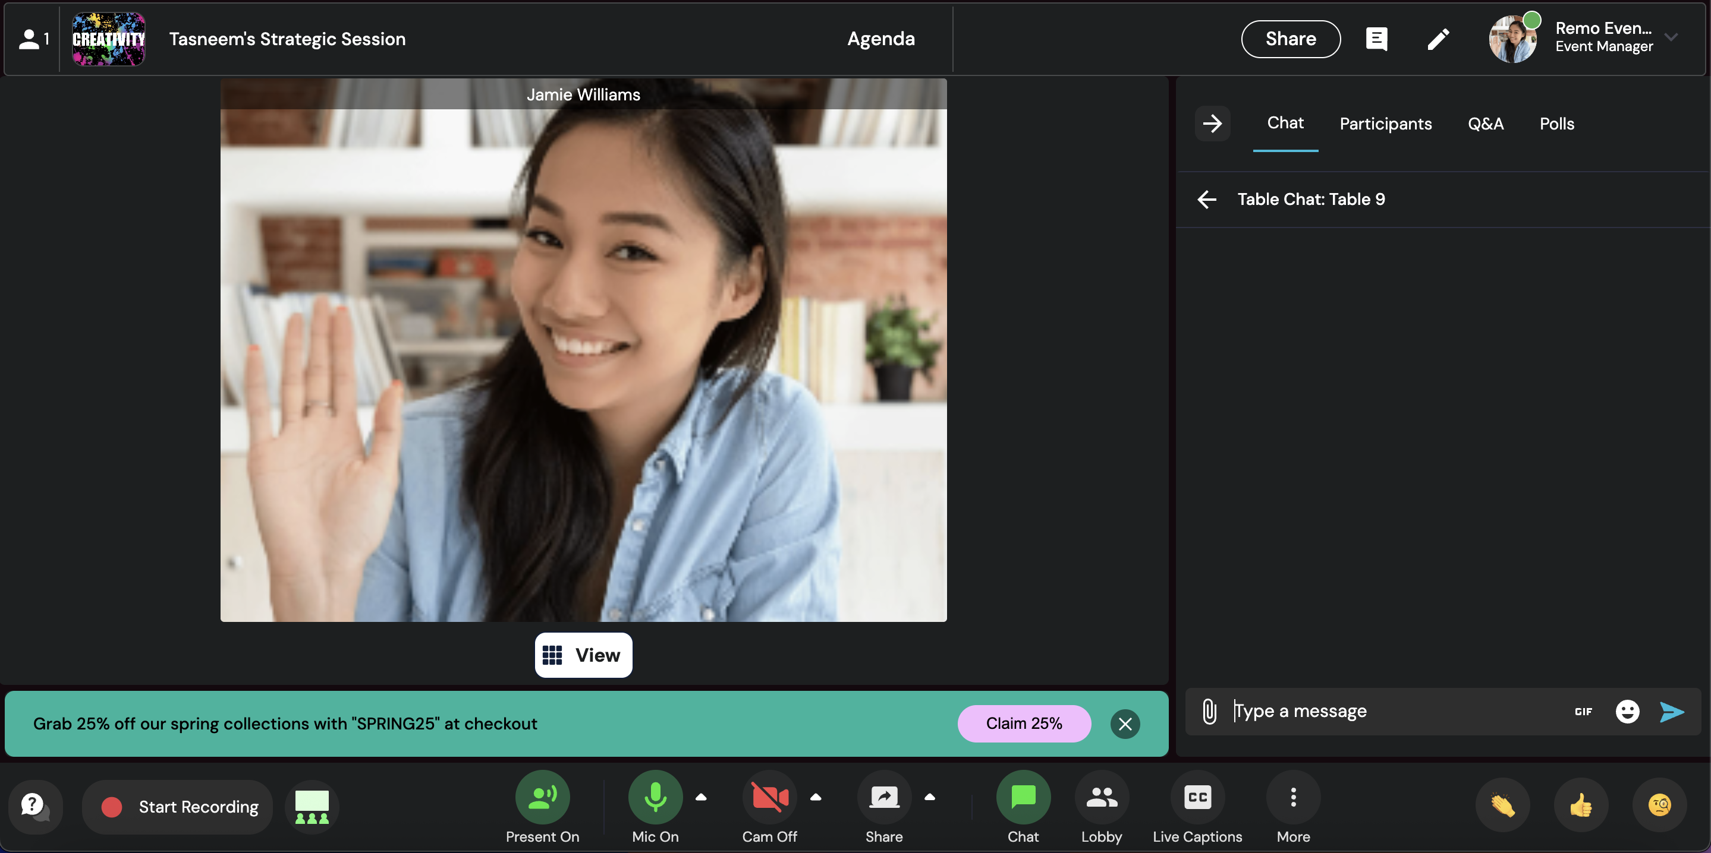Send a thumbs up reaction
Image resolution: width=1711 pixels, height=853 pixels.
pyautogui.click(x=1581, y=805)
